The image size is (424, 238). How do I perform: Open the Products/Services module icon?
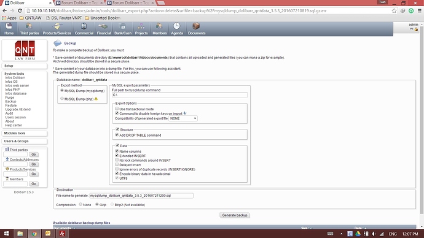pyautogui.click(x=57, y=26)
